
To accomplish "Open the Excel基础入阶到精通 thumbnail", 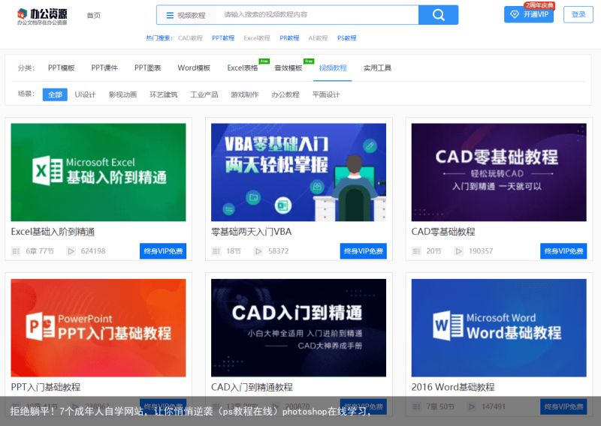I will coord(98,172).
